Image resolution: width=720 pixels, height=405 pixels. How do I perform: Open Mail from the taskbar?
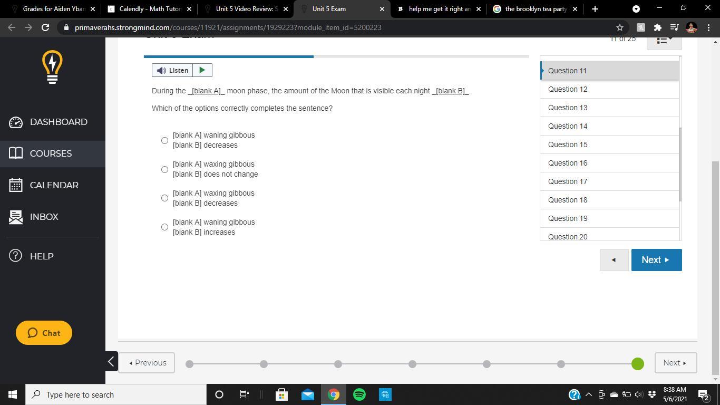pos(308,394)
